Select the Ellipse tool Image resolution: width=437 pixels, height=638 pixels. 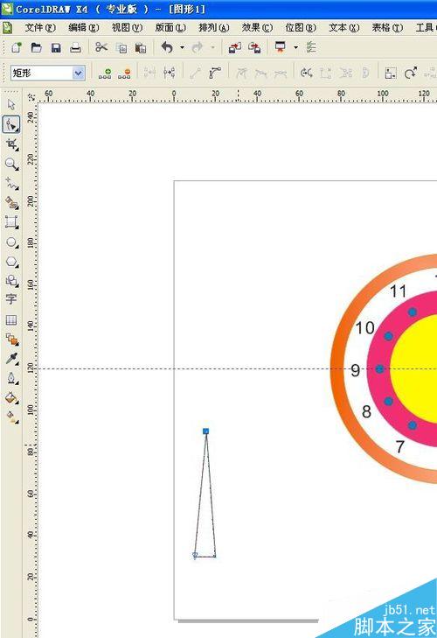pyautogui.click(x=11, y=242)
